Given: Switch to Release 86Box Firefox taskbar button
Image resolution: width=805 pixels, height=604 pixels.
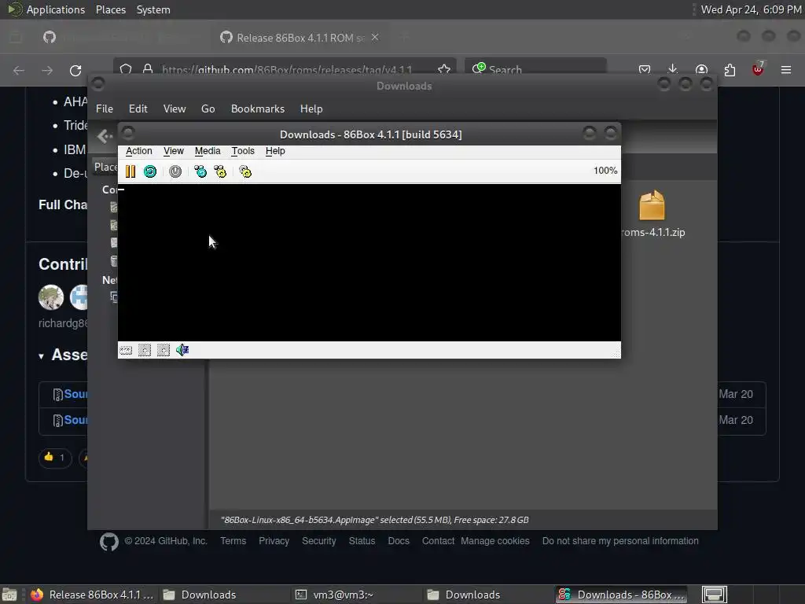Looking at the screenshot, I should [x=93, y=595].
